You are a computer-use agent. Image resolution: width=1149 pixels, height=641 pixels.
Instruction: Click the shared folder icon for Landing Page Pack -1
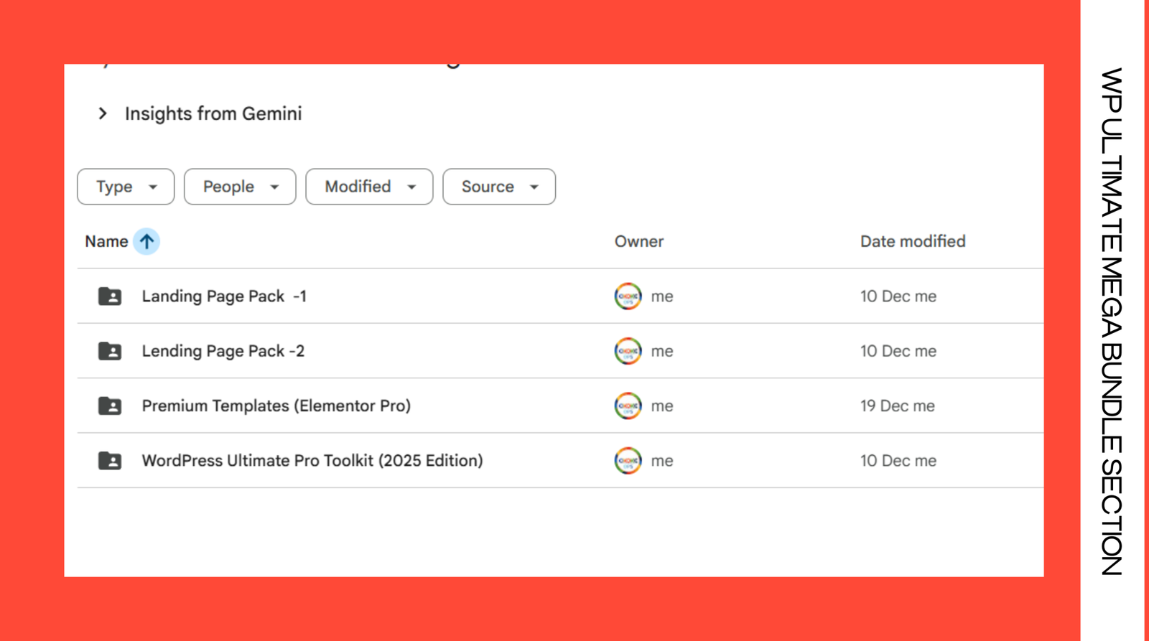(x=110, y=296)
